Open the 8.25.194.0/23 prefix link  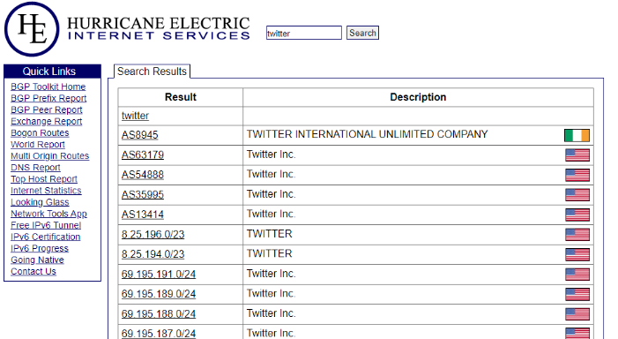tap(153, 254)
